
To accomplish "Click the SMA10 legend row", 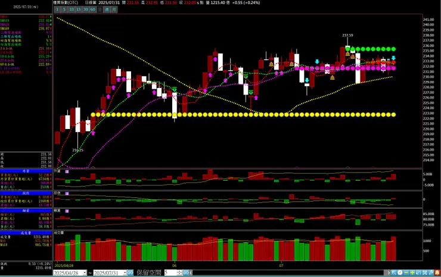I will point(26,20).
